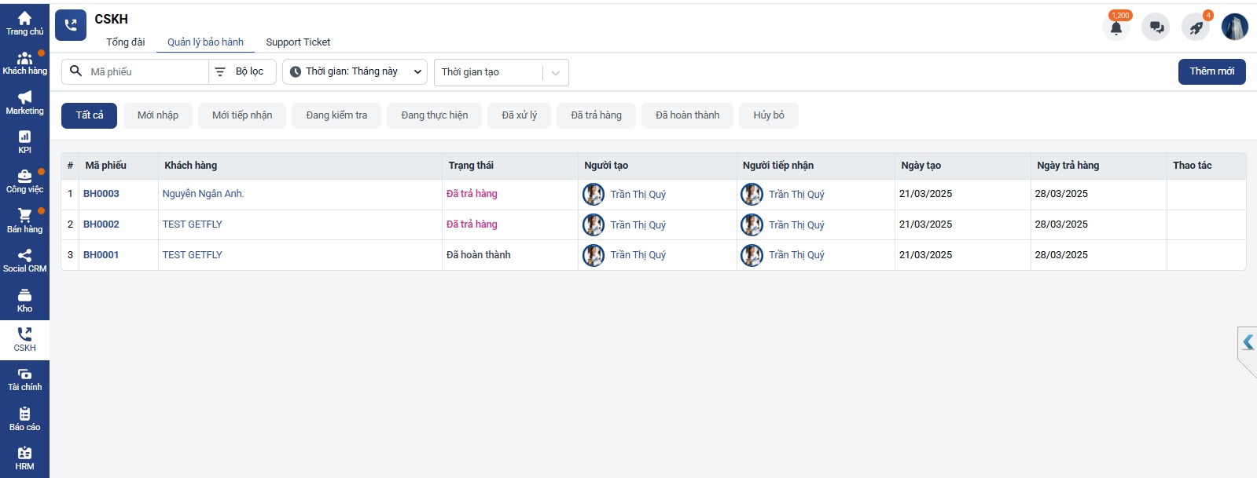Filter by Đã hoàn thành status tab
Viewport: 1257px width, 478px height.
[688, 115]
